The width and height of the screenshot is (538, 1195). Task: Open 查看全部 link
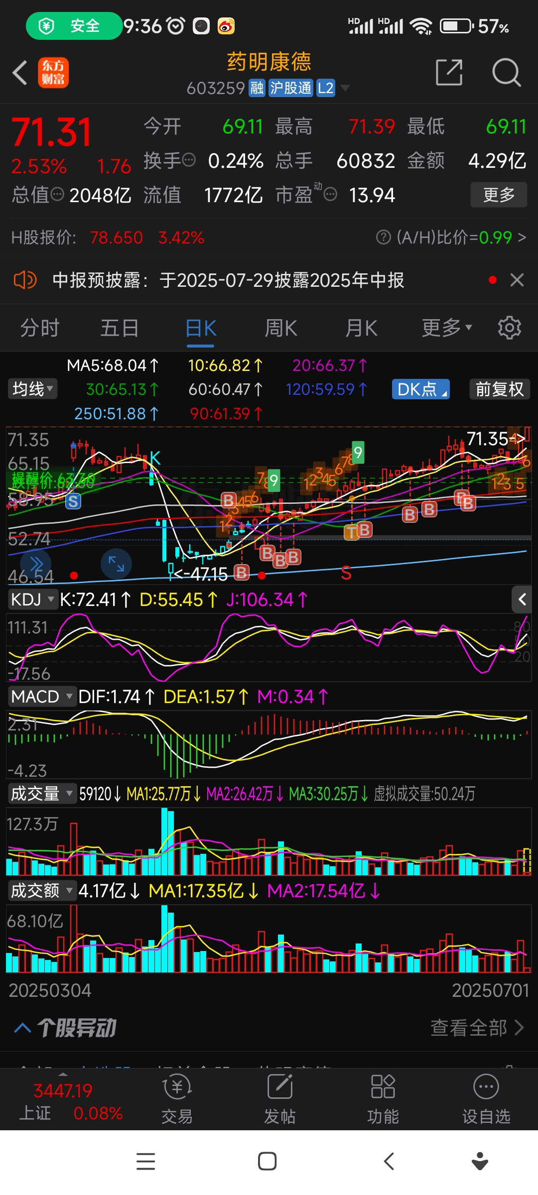tap(477, 1028)
